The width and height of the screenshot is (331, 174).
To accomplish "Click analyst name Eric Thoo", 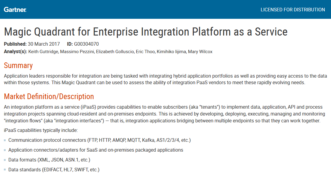I will click(145, 52).
